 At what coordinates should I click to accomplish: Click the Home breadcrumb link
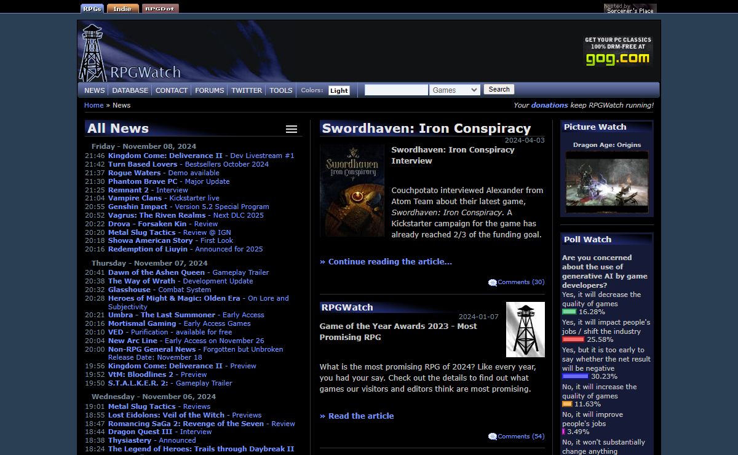click(x=94, y=105)
